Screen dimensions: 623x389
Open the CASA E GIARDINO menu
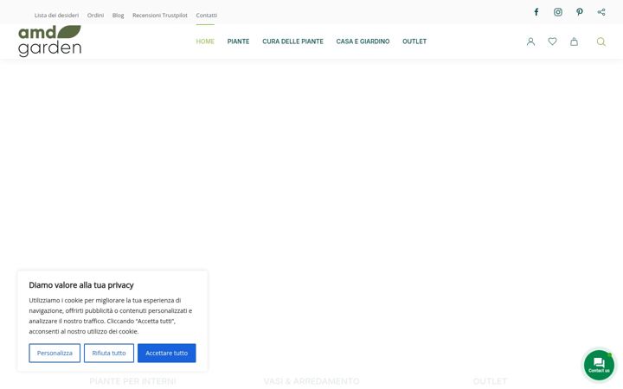[x=363, y=41]
